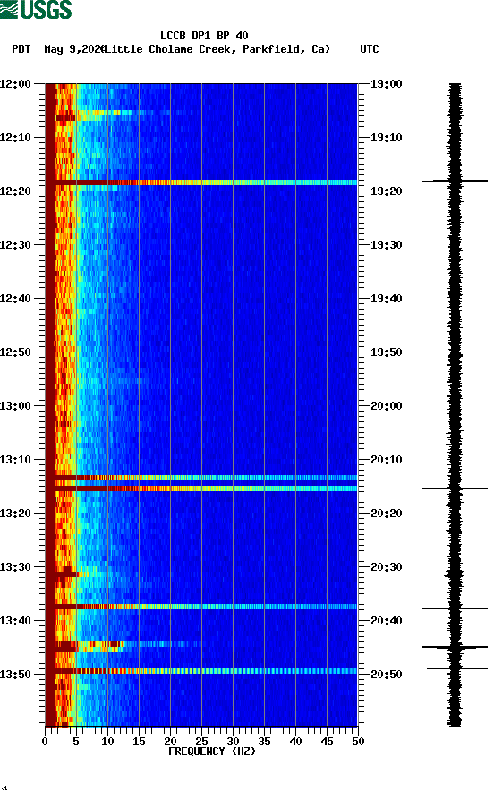Click the '19:00' UTC time label
Screen dimensions: 494x798
click(x=386, y=84)
